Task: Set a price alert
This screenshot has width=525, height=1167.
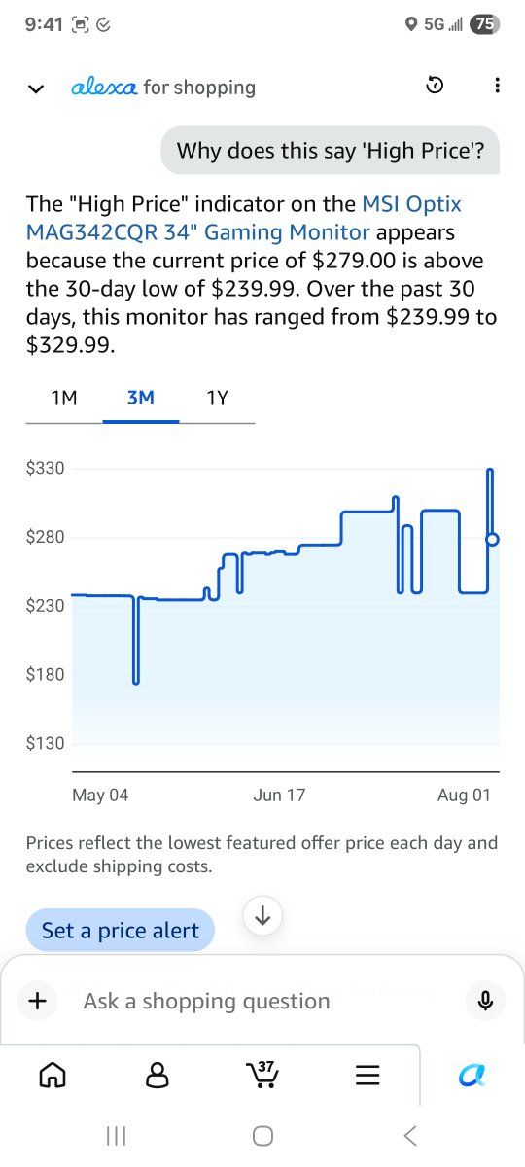Action: point(121,931)
